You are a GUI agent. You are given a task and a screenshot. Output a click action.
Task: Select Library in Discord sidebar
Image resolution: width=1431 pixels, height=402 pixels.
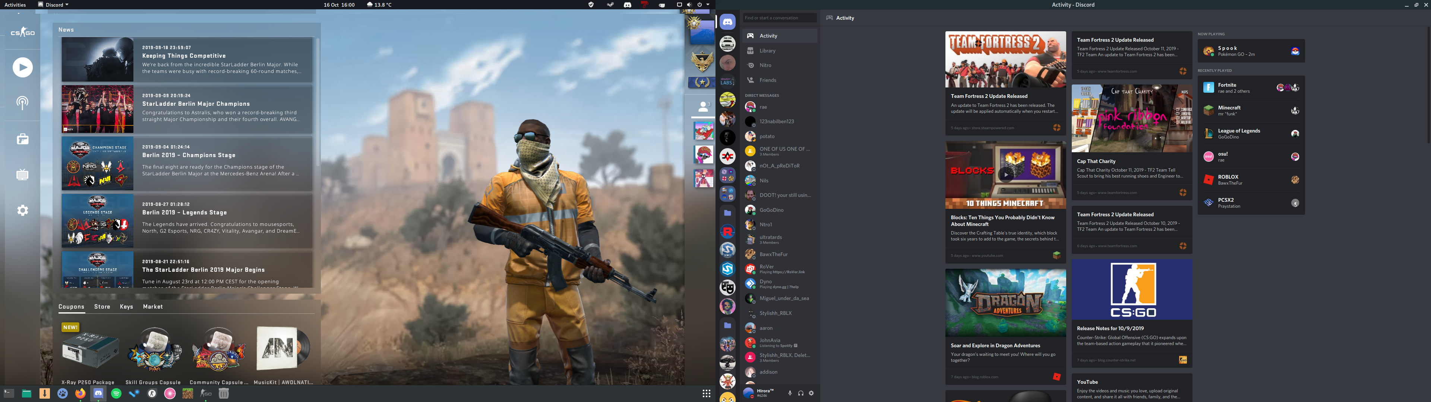click(767, 51)
